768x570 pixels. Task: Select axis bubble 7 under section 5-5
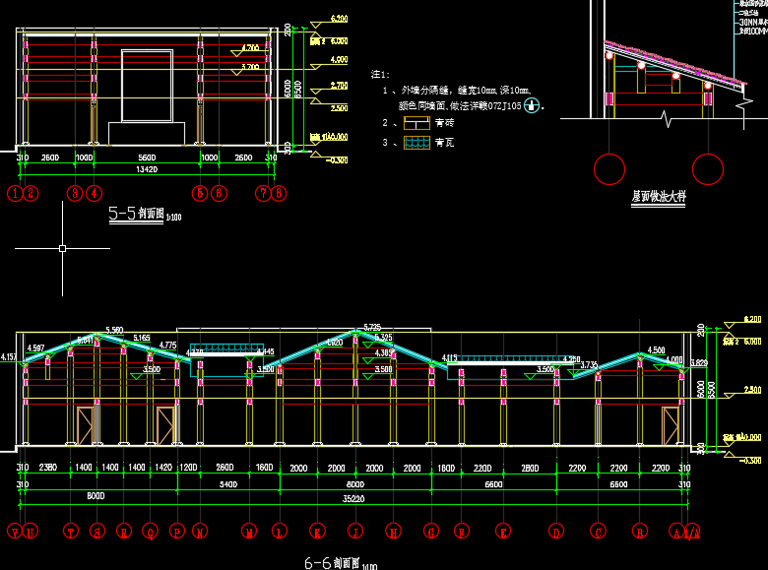pos(264,193)
